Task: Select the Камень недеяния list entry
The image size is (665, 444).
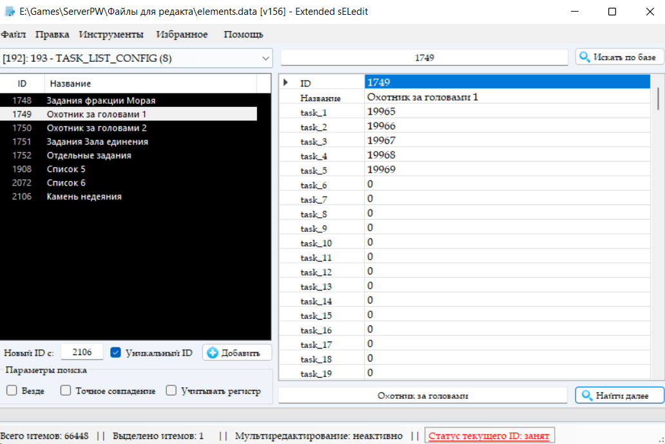Action: point(84,197)
